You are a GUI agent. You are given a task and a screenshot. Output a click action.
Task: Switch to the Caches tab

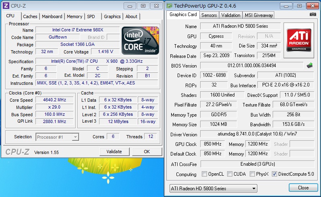[x=30, y=16]
